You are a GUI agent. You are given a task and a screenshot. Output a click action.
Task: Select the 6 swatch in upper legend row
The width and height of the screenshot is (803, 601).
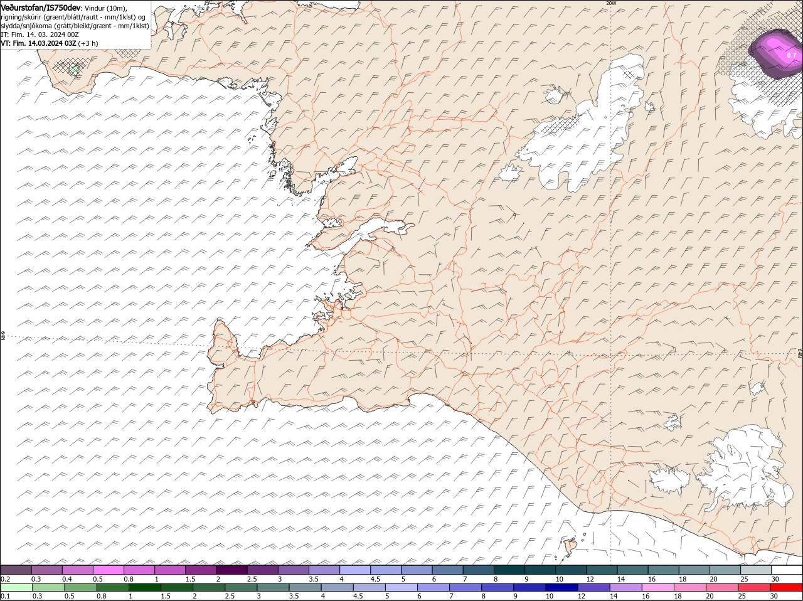pos(447,570)
